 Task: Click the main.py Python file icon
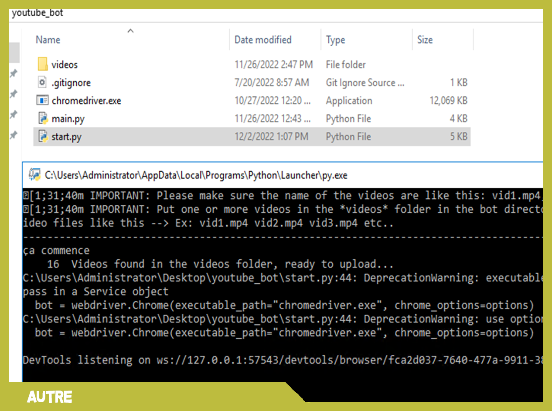[x=42, y=119]
